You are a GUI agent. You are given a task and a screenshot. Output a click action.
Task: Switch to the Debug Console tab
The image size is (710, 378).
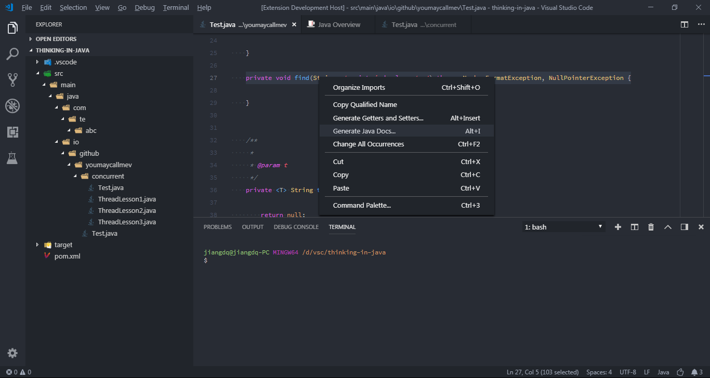click(x=296, y=227)
